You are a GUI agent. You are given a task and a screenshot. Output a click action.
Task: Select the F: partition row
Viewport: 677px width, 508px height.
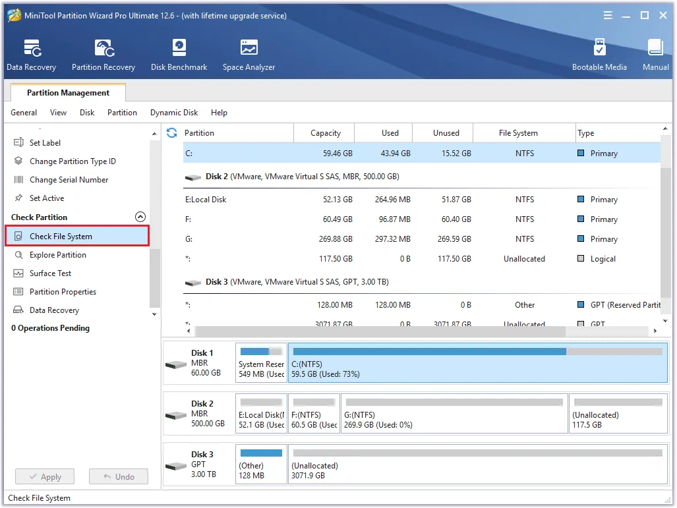pos(422,219)
